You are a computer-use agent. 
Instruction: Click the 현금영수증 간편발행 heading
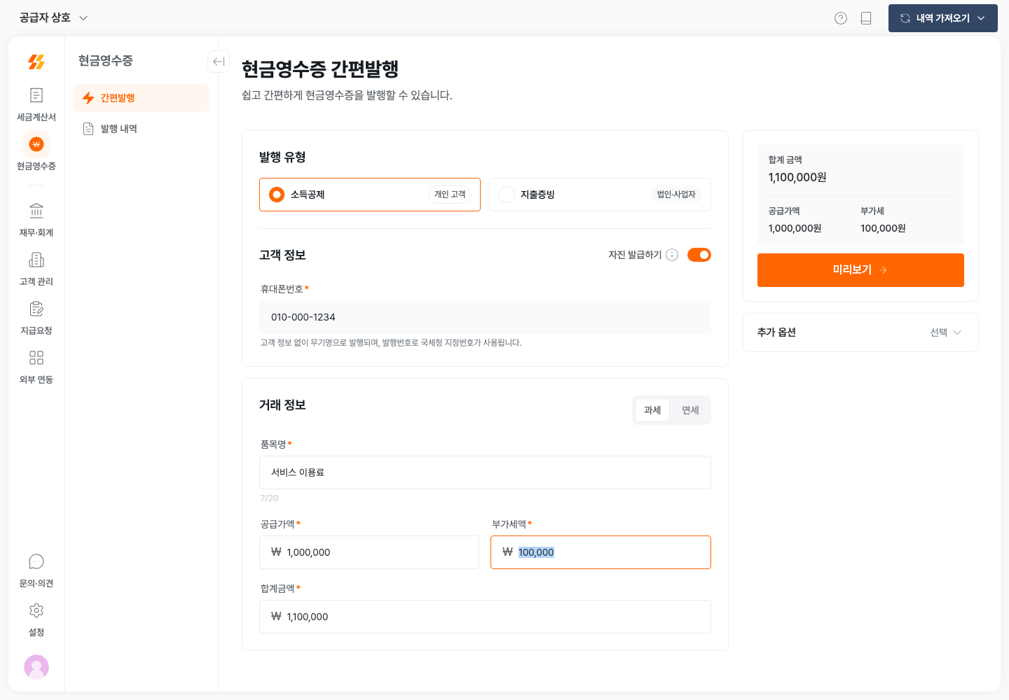pyautogui.click(x=320, y=69)
